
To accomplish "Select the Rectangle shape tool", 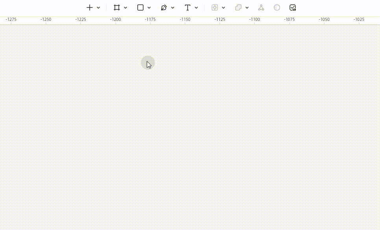I will 140,7.
